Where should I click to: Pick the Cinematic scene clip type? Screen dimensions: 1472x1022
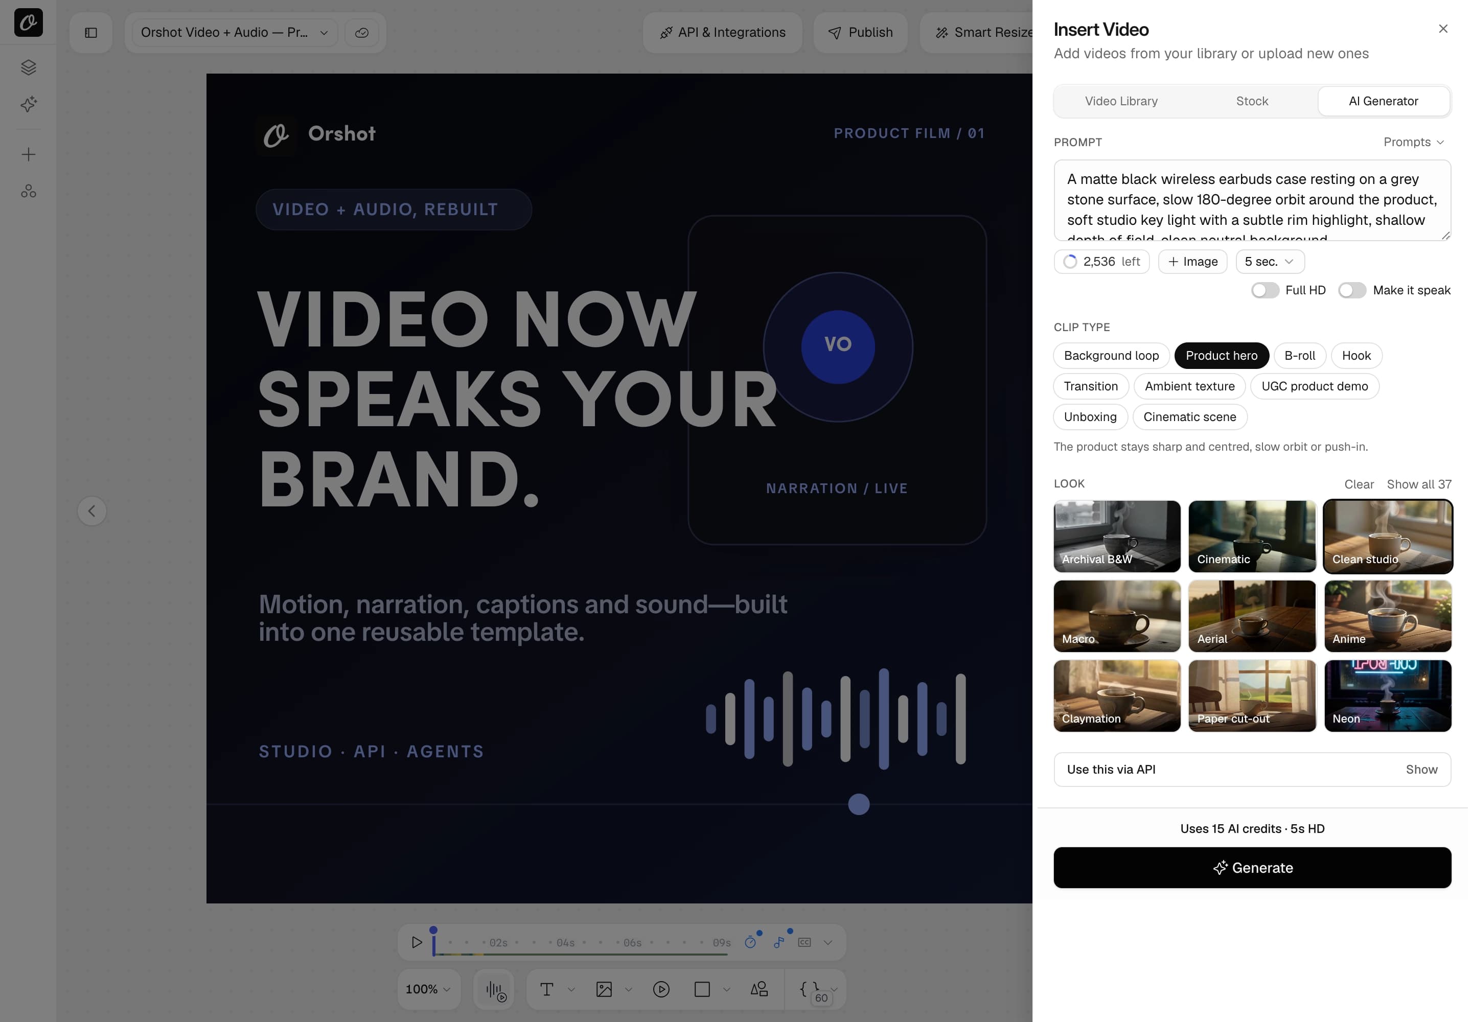pos(1189,417)
